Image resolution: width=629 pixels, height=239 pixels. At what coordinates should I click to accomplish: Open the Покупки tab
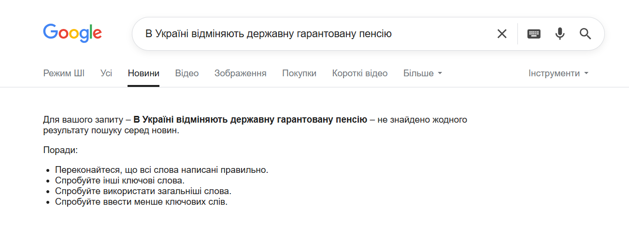[x=300, y=73]
